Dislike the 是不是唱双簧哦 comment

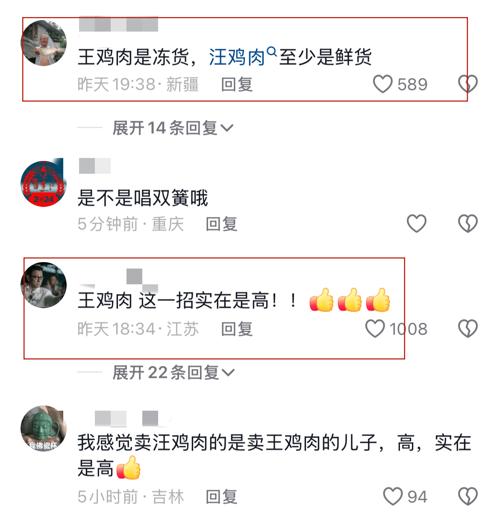click(x=468, y=223)
